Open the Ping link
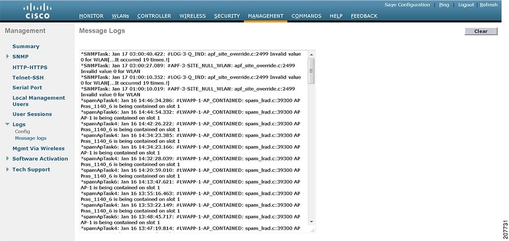The image size is (509, 241). click(444, 5)
